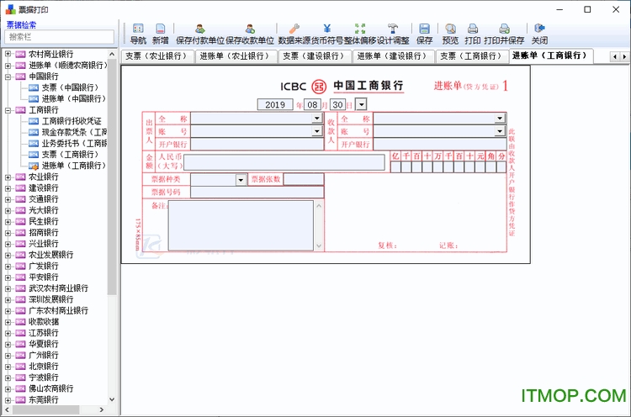Switch to 进账单（农业银行） tab
This screenshot has width=631, height=417.
coord(234,55)
